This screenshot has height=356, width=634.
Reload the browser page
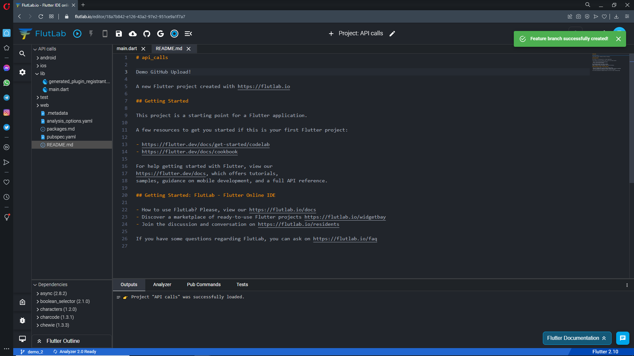click(41, 16)
